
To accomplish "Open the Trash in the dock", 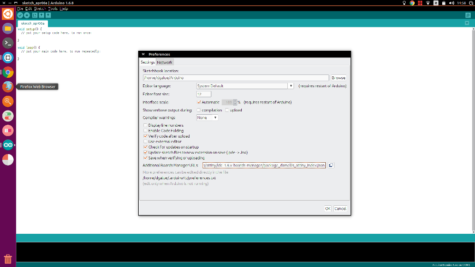I will (x=8, y=259).
